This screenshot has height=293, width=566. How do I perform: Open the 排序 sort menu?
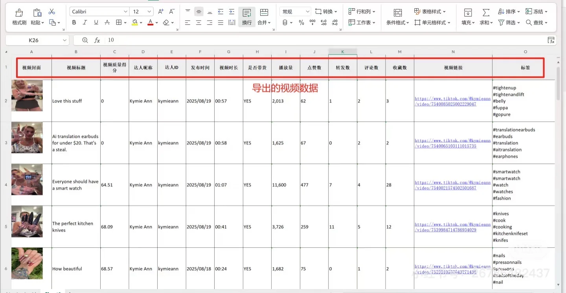click(509, 12)
